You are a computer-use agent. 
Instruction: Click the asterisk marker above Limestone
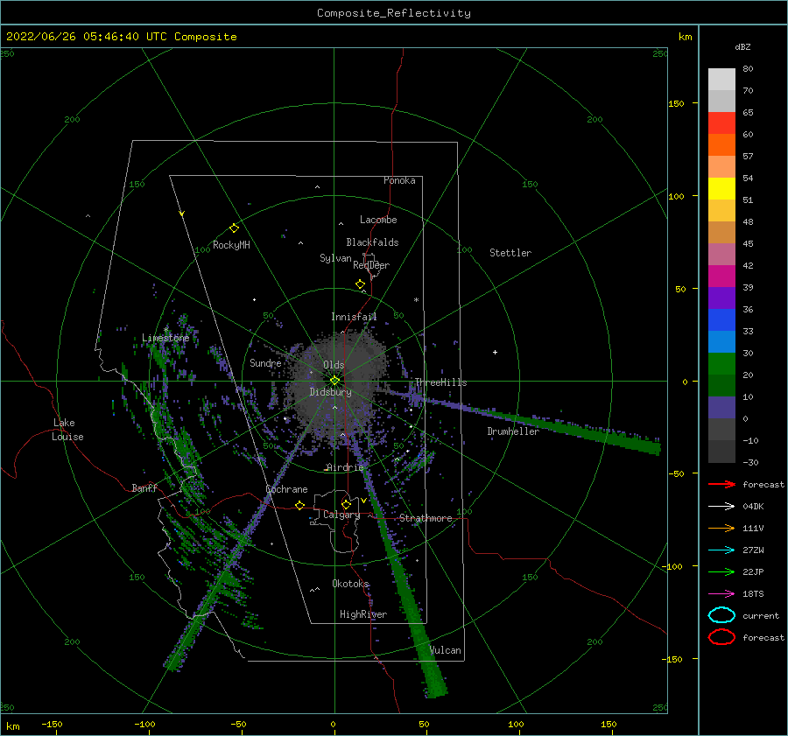165,330
